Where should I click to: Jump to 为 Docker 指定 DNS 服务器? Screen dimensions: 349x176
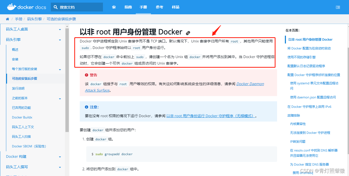309,165
